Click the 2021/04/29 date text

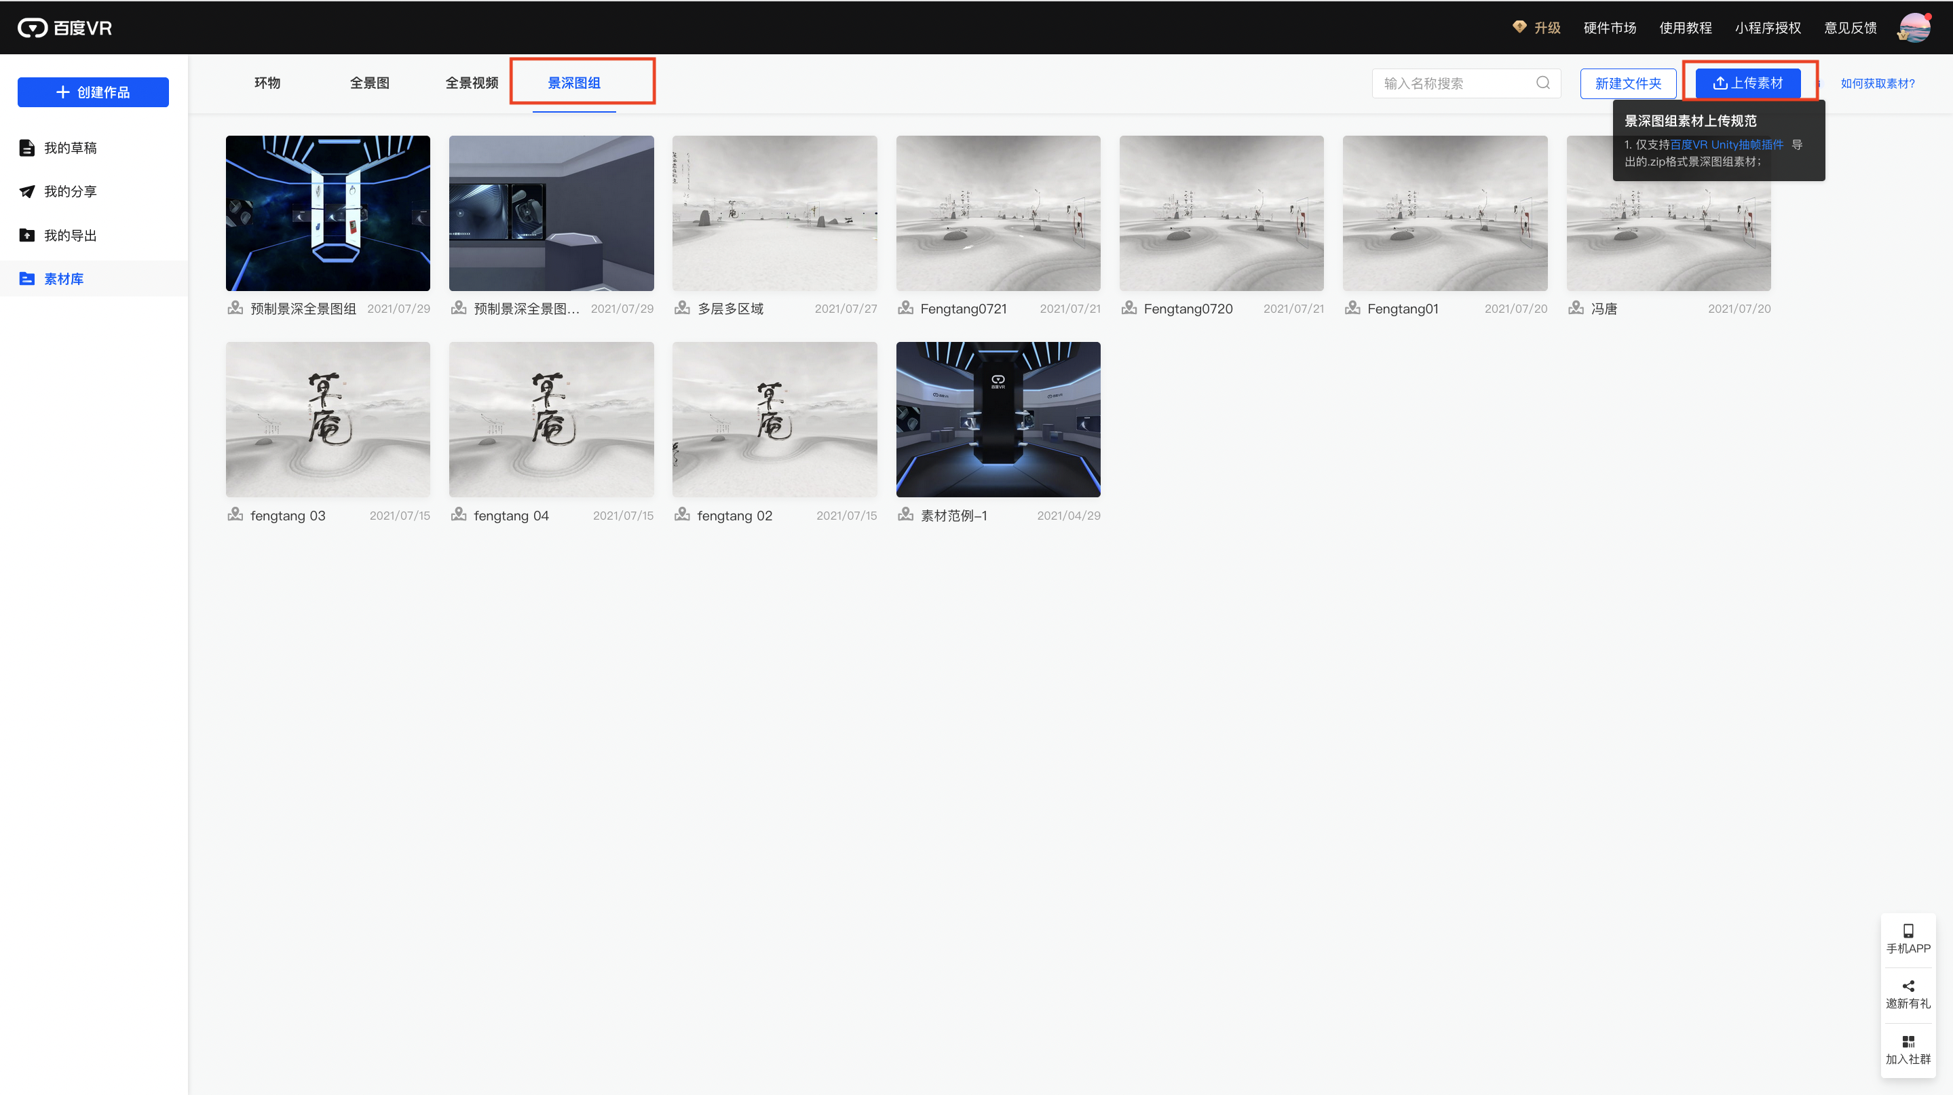click(1068, 516)
